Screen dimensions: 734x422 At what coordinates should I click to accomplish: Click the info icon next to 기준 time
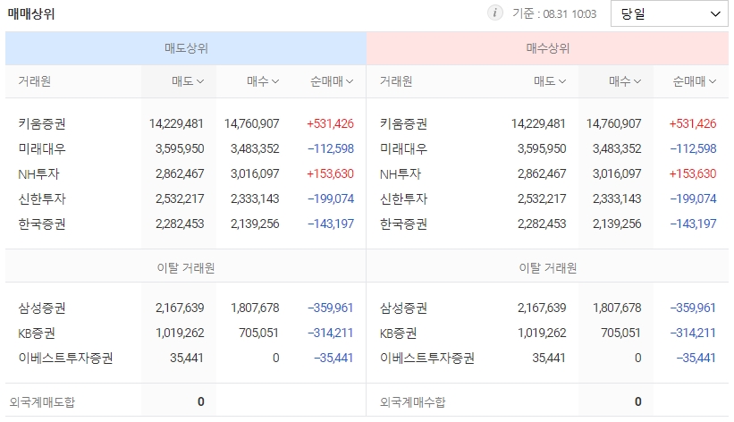point(494,13)
